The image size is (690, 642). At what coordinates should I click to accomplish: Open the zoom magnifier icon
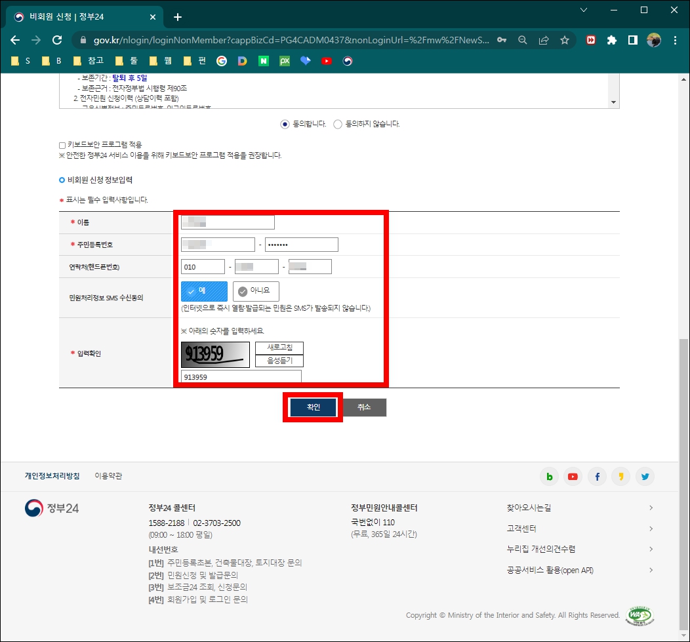coord(523,40)
